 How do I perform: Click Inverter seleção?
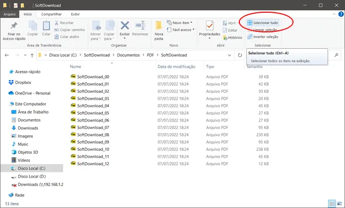click(263, 37)
